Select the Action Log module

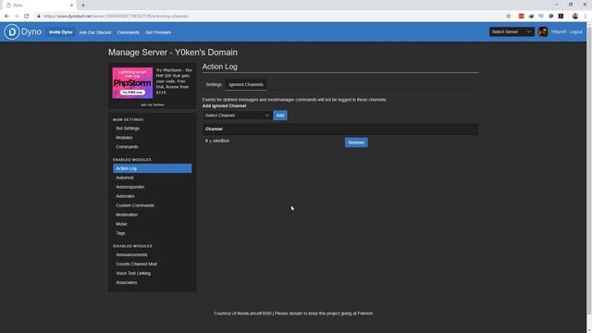[x=152, y=168]
